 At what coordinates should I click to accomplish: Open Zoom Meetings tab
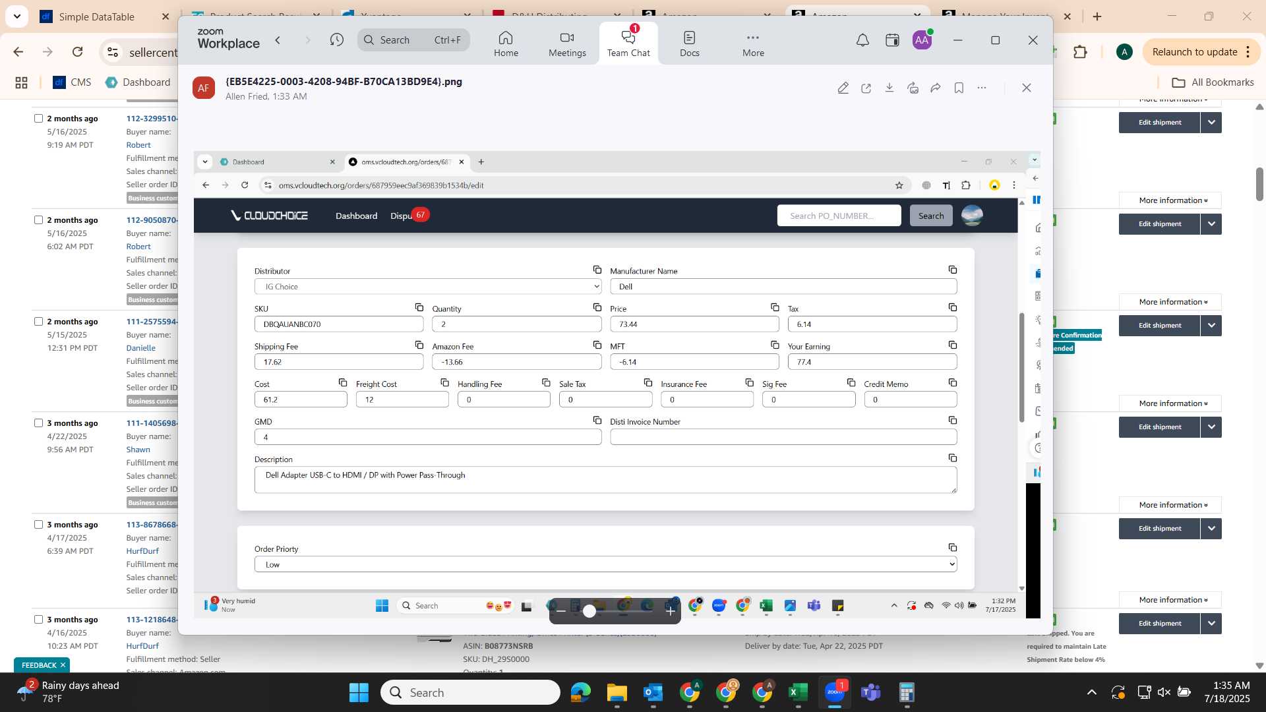pos(567,44)
